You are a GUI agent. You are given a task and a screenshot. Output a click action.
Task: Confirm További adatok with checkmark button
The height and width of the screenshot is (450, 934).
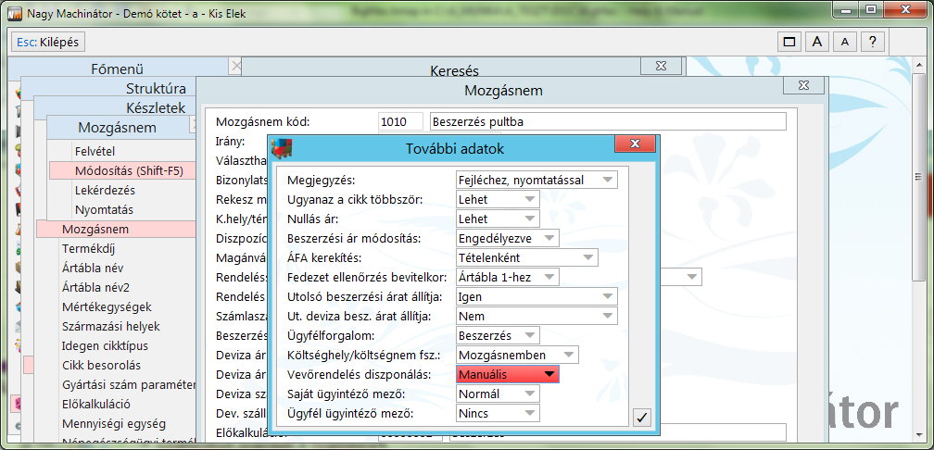641,418
